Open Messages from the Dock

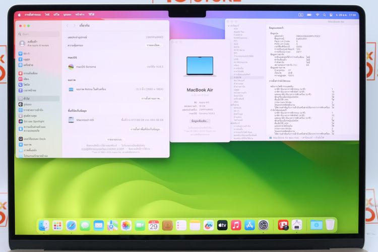(85, 225)
